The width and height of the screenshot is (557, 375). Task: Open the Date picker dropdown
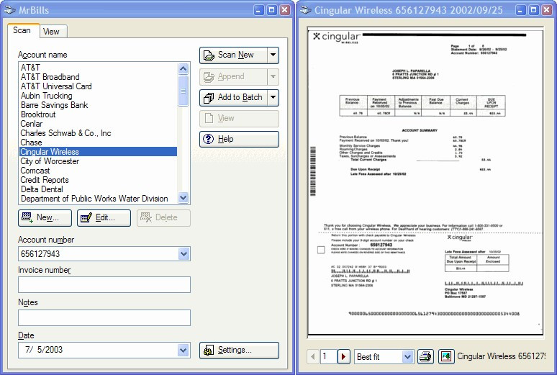tap(184, 351)
